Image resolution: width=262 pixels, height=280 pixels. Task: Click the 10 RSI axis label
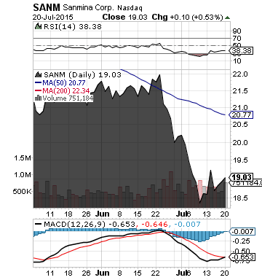pyautogui.click(x=237, y=61)
